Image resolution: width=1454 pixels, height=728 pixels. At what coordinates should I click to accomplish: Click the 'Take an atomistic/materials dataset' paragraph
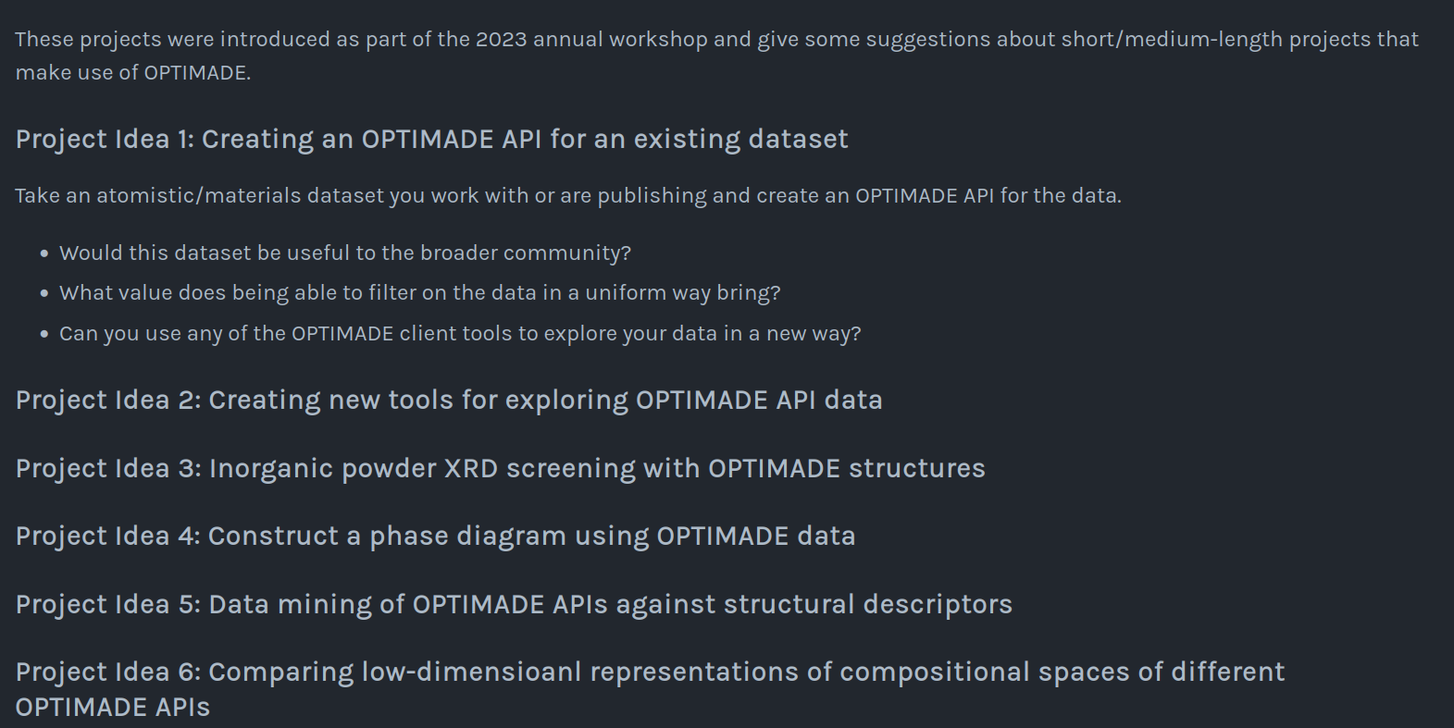(568, 195)
